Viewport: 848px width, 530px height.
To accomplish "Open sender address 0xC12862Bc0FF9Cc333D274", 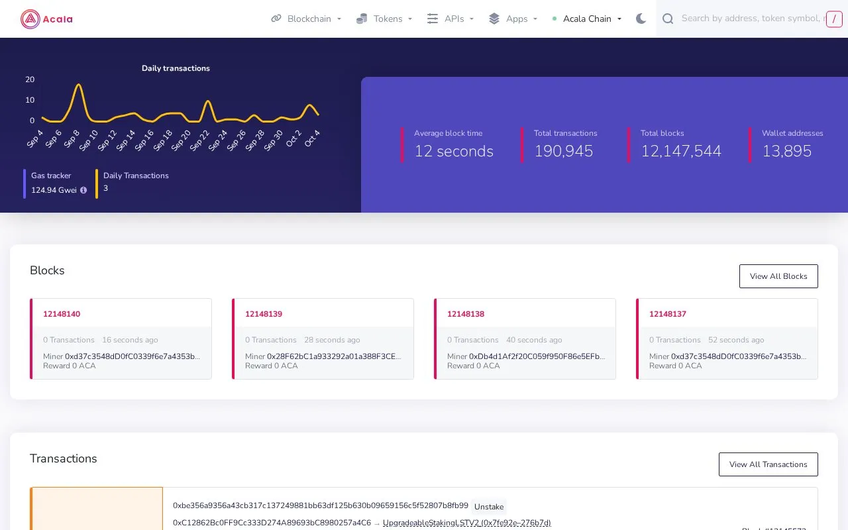I will click(x=272, y=523).
